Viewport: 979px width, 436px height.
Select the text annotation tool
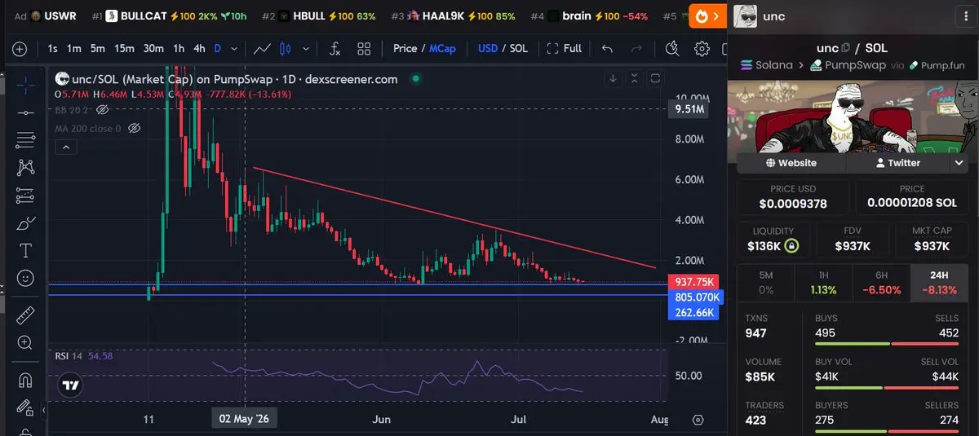click(25, 250)
